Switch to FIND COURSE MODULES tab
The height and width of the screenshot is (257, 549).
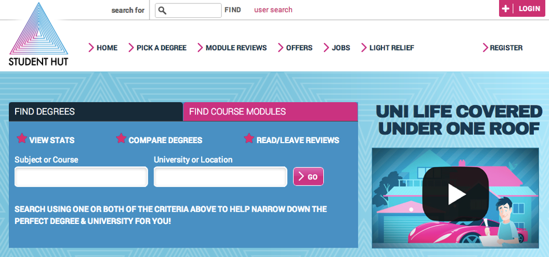pos(270,112)
